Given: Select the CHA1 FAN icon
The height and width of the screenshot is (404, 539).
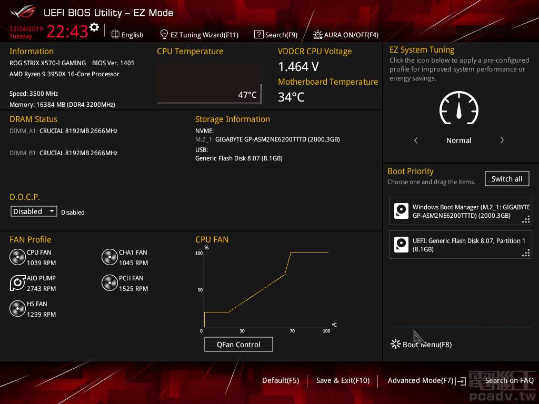Looking at the screenshot, I should coord(109,257).
